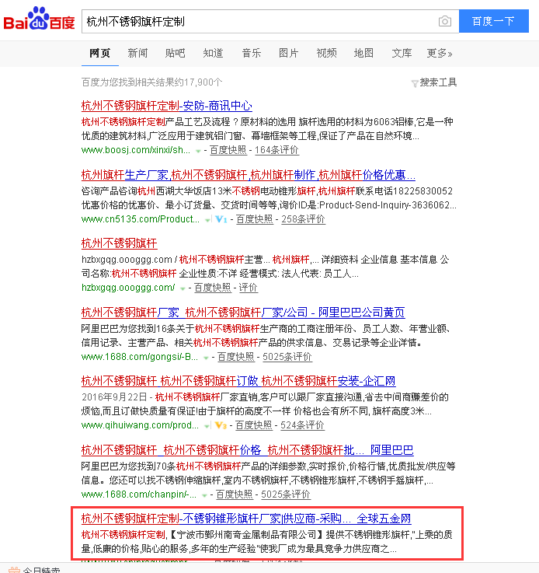Open result 杭州旗杆生产厂家 title link

click(249, 175)
